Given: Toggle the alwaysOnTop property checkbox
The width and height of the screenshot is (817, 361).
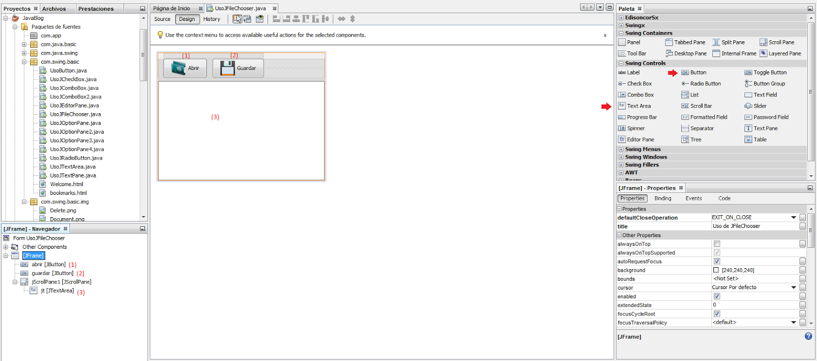Looking at the screenshot, I should point(717,244).
